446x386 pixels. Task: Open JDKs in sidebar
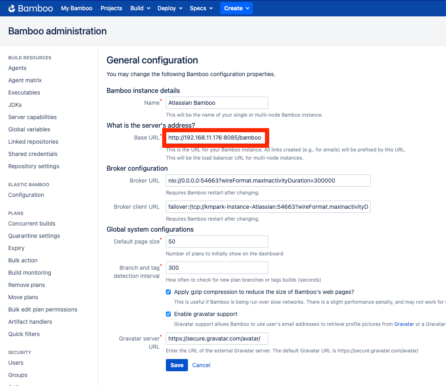coord(15,105)
